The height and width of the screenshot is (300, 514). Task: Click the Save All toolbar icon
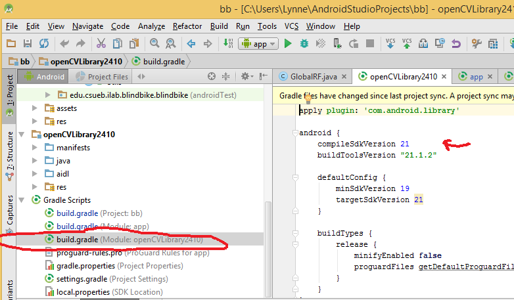(28, 44)
